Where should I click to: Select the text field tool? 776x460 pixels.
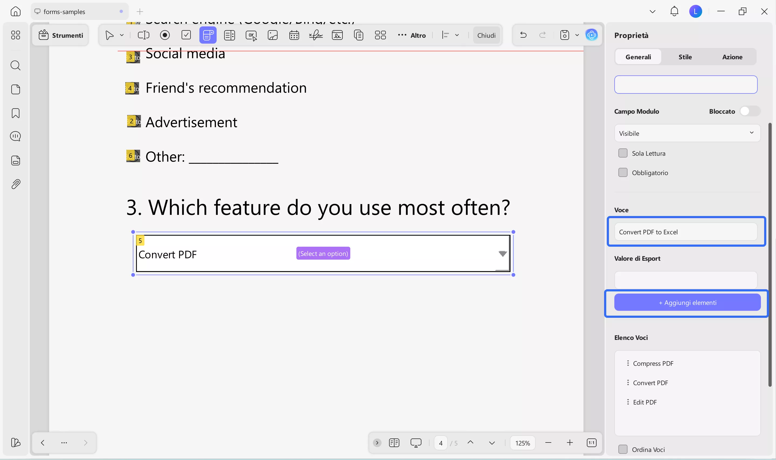coord(143,35)
